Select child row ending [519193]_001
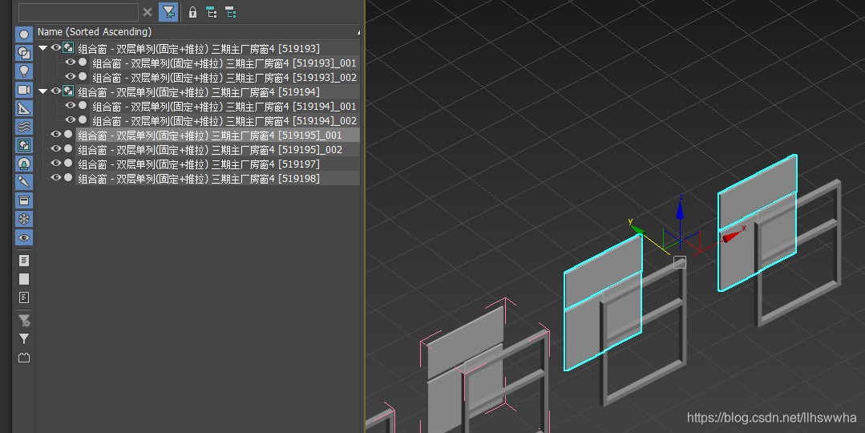The image size is (865, 433). click(224, 63)
